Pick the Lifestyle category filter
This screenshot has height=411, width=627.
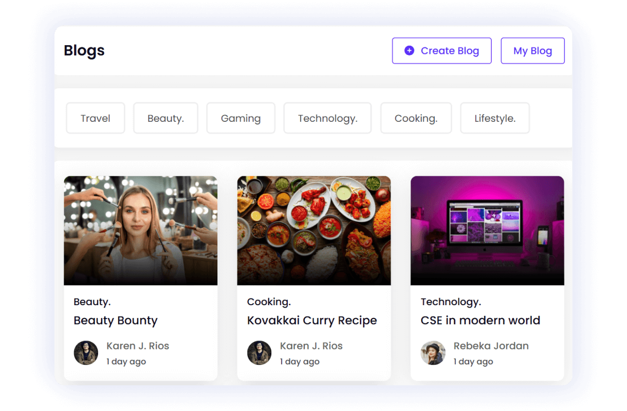pyautogui.click(x=494, y=118)
